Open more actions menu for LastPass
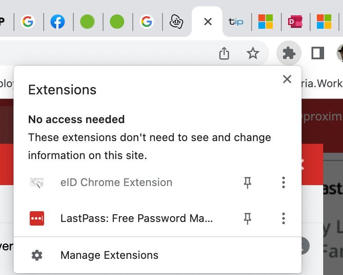Viewport: 343px width, 275px height. 283,218
